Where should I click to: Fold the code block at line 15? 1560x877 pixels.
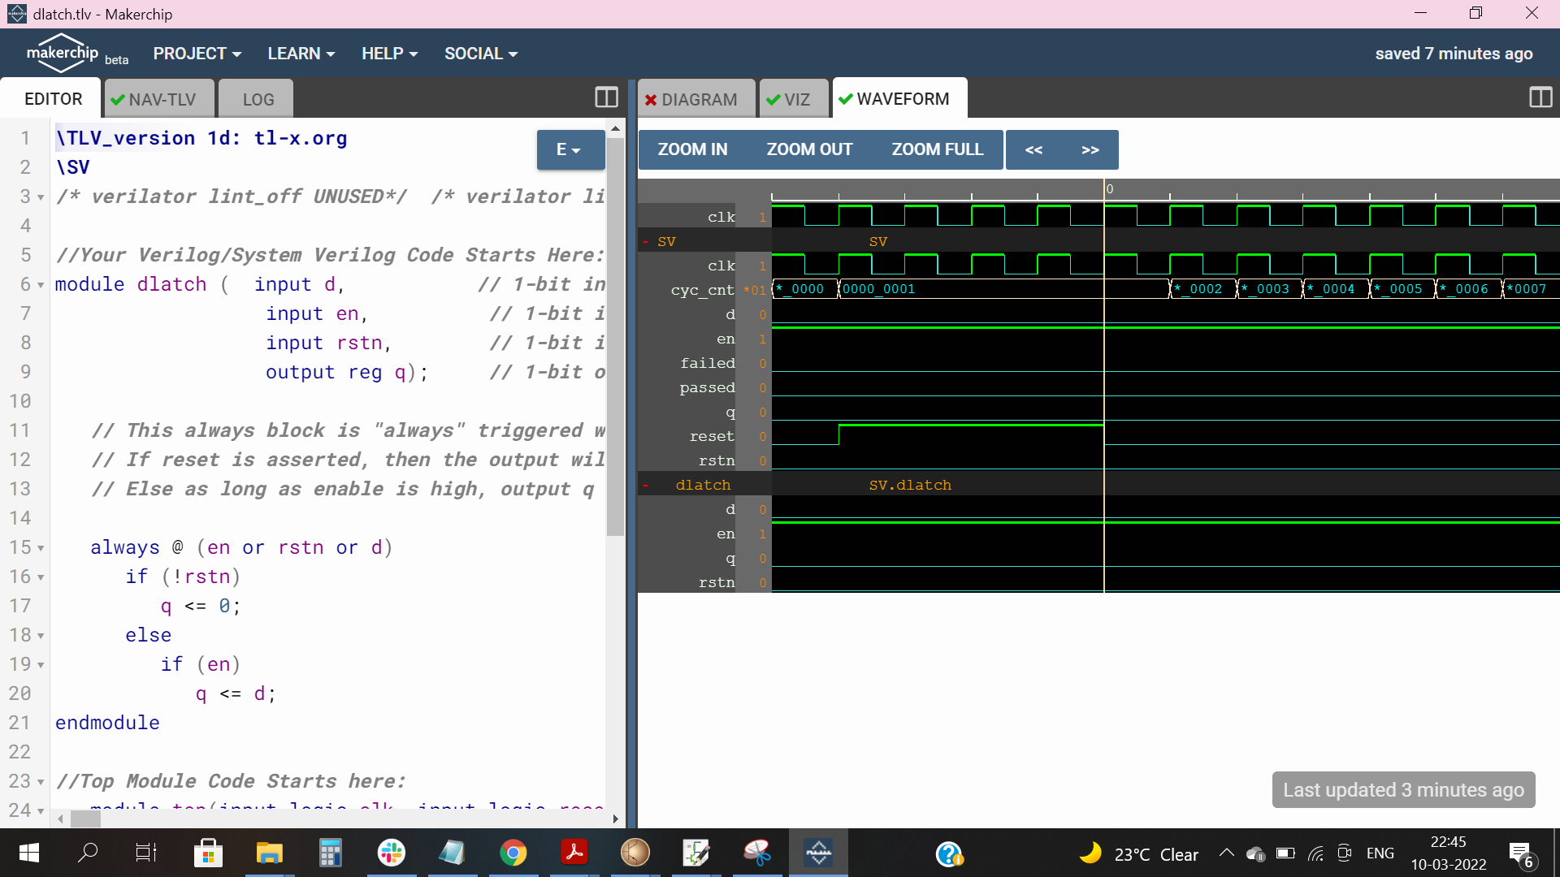click(x=41, y=549)
